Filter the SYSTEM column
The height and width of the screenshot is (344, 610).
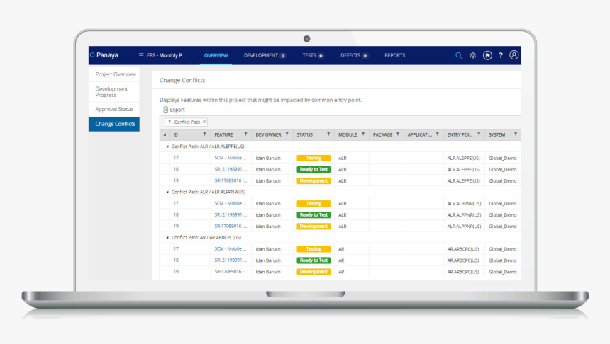[x=516, y=134]
